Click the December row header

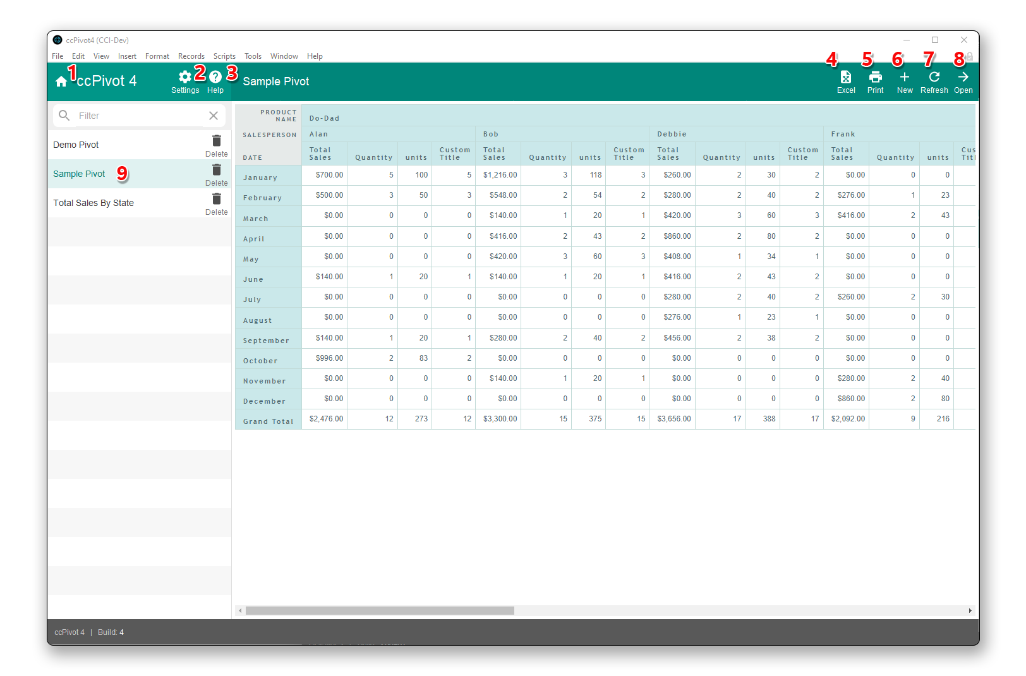pyautogui.click(x=269, y=399)
